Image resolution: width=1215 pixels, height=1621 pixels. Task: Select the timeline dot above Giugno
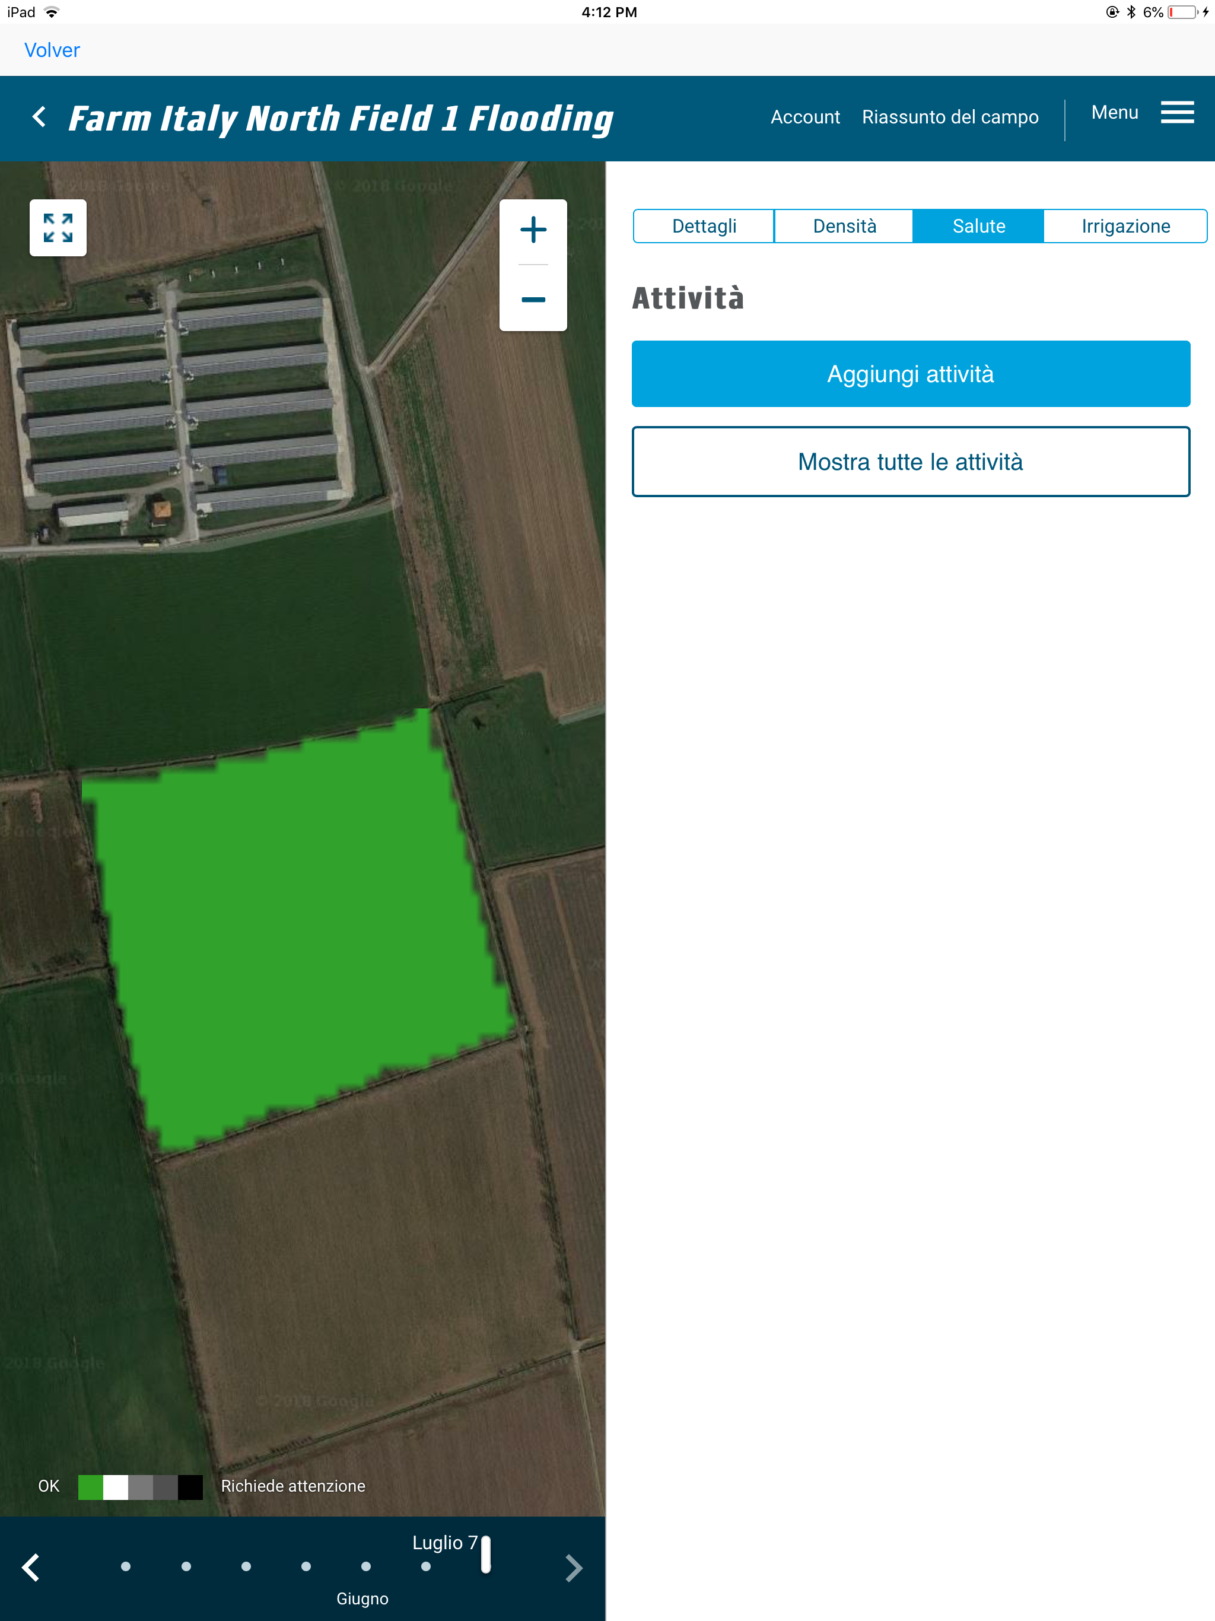(365, 1566)
